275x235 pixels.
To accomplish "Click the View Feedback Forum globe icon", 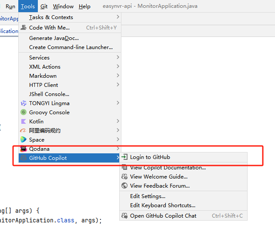I will click(124, 185).
